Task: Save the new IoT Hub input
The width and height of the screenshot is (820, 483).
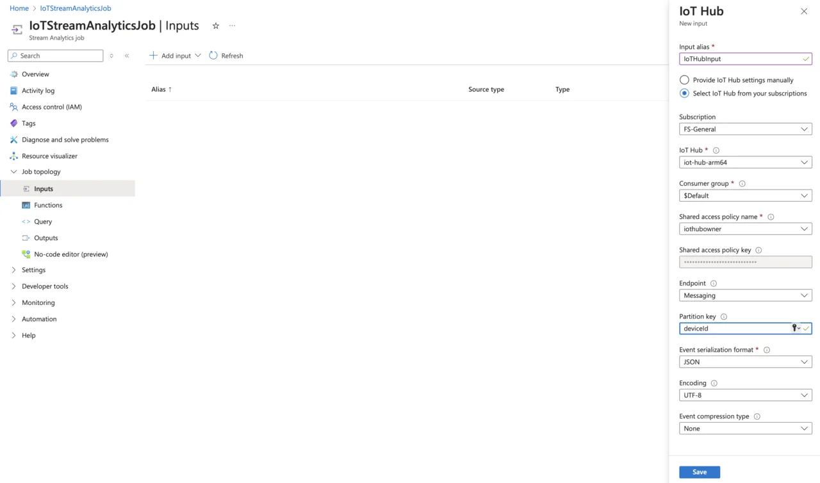Action: (699, 472)
